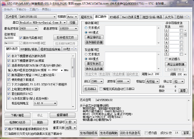Enable 下次冷启动时 P3.2/P3.3 checkbox
The image size is (194, 139).
point(9,84)
